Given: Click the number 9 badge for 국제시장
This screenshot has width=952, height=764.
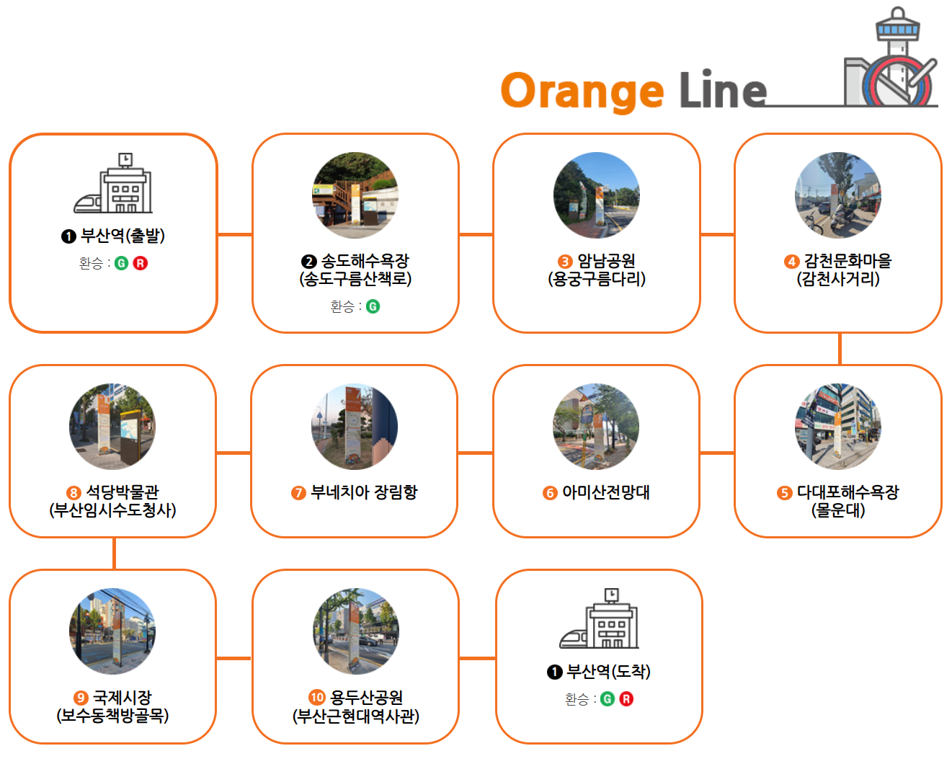Looking at the screenshot, I should click(81, 698).
